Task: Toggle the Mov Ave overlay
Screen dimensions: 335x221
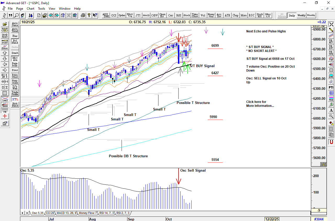Action: point(15,59)
